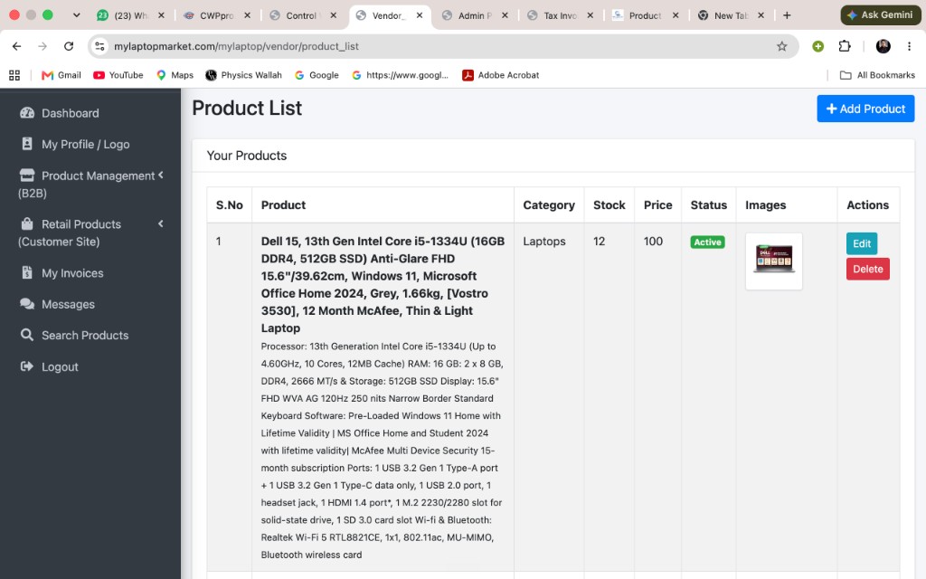The image size is (926, 579).
Task: Click the green extension icon
Action: pos(817,46)
